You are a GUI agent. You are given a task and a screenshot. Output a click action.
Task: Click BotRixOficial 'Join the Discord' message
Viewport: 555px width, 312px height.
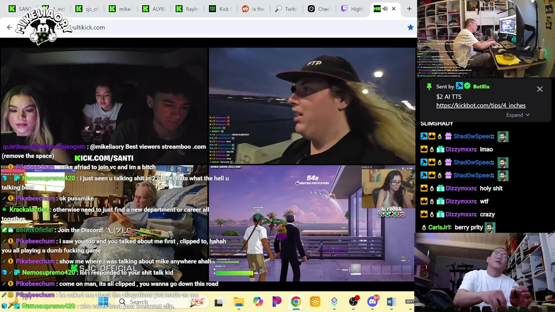click(x=66, y=230)
